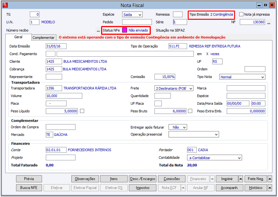Expand arrow beside Financeiro button
The height and width of the screenshot is (197, 278).
pyautogui.click(x=212, y=179)
